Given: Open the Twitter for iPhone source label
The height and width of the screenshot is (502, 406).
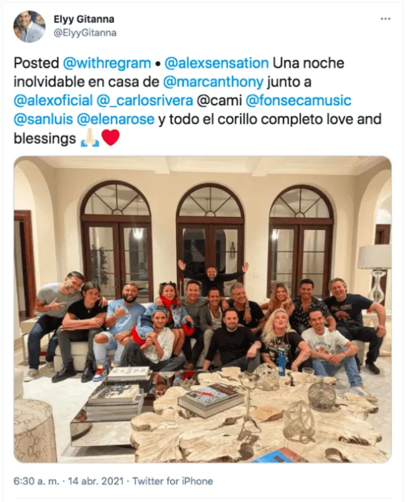Looking at the screenshot, I should [x=173, y=481].
